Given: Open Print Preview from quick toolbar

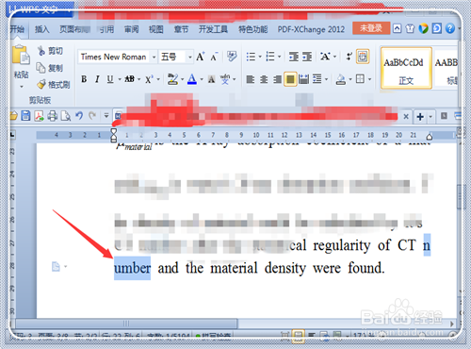Looking at the screenshot, I should tap(65, 116).
